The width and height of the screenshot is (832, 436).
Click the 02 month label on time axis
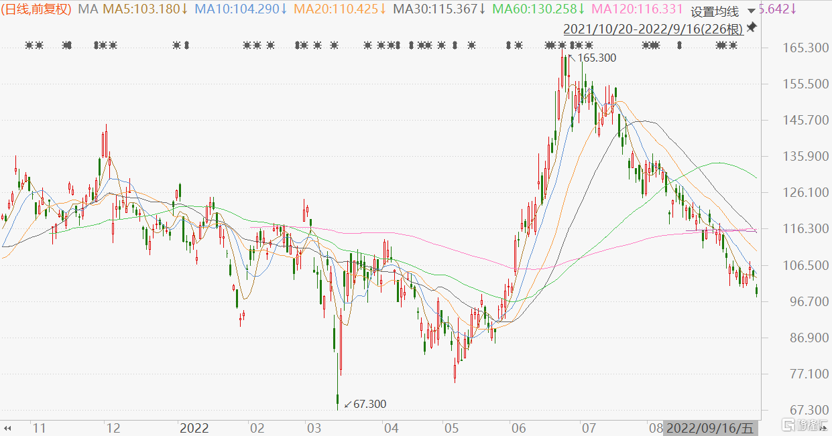[x=256, y=427]
